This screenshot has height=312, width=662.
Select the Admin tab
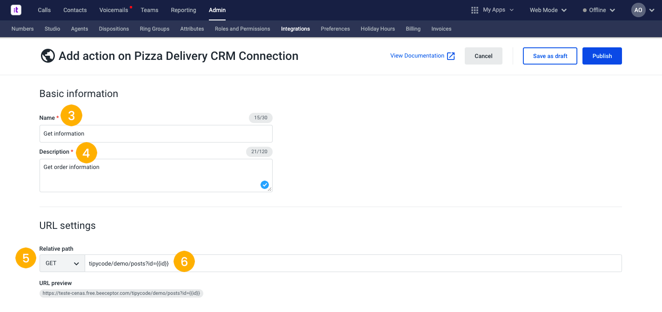coord(217,10)
